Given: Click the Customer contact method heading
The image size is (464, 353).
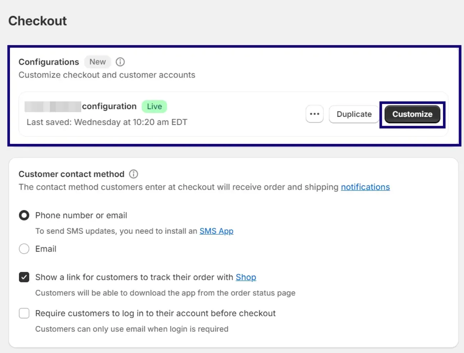Looking at the screenshot, I should click(71, 174).
